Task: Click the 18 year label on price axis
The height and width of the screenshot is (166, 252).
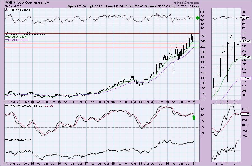Action: click(113, 102)
